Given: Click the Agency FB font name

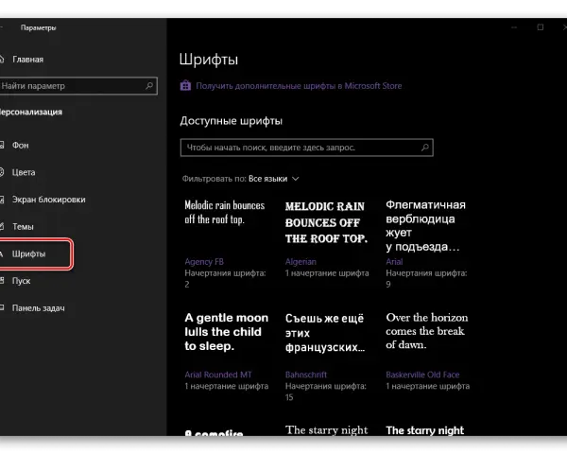Looking at the screenshot, I should coord(204,262).
